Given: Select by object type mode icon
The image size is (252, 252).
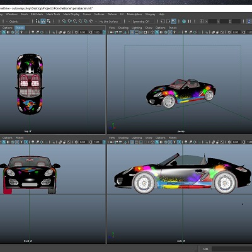Looking at the screenshot, I should point(43,21).
